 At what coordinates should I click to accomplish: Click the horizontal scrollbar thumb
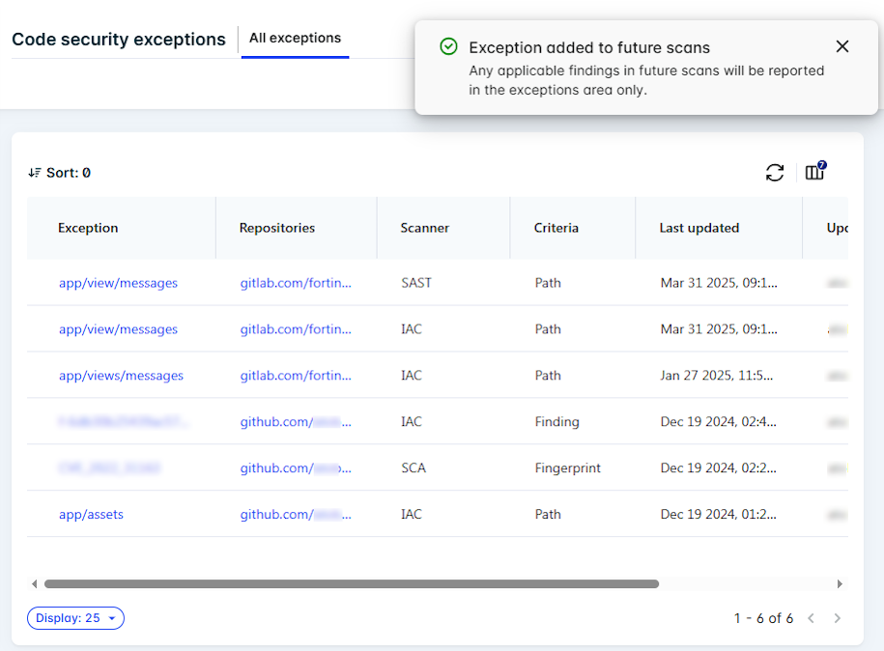coord(352,583)
